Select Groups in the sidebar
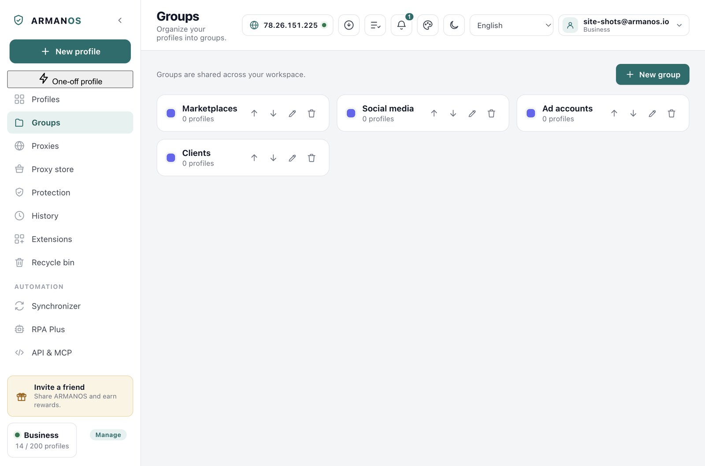Image resolution: width=705 pixels, height=466 pixels. click(x=70, y=122)
